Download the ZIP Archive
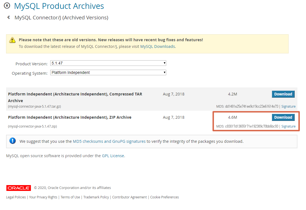This screenshot has width=306, height=210. pyautogui.click(x=283, y=117)
